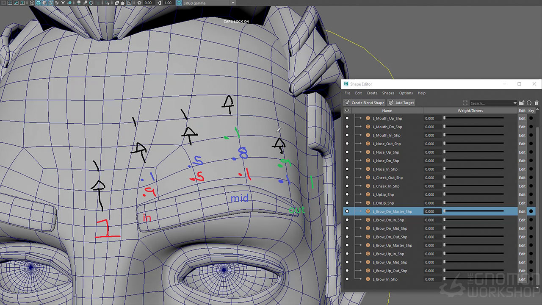Open the sRGB gamma view transform dropdown
Viewport: 542px width, 305px height.
[232, 3]
